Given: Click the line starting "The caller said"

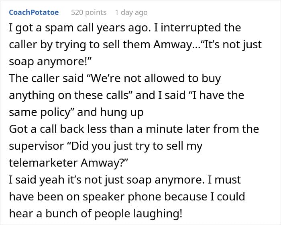Looking at the screenshot, I should (114, 78).
